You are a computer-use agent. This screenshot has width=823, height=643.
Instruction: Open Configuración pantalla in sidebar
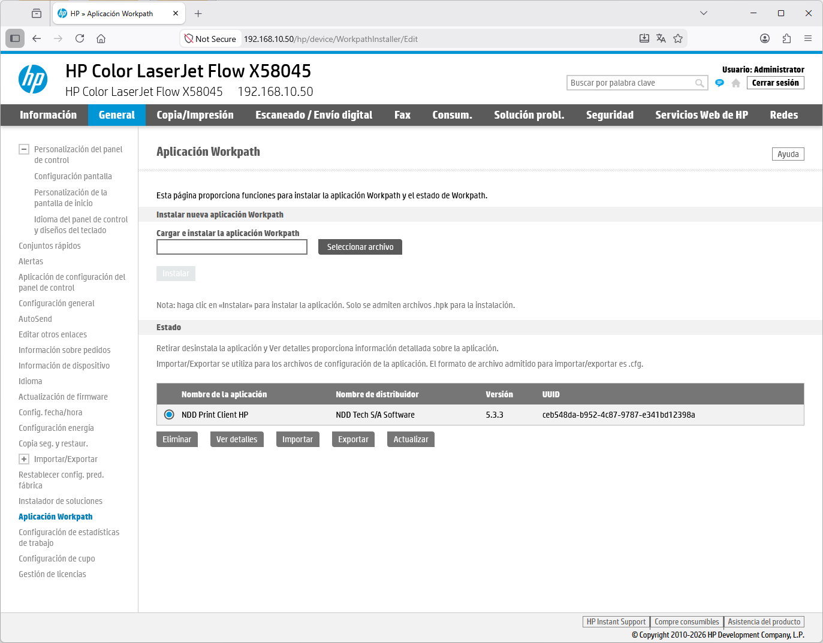[73, 176]
